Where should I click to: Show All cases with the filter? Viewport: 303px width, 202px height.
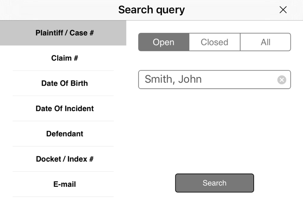point(265,42)
